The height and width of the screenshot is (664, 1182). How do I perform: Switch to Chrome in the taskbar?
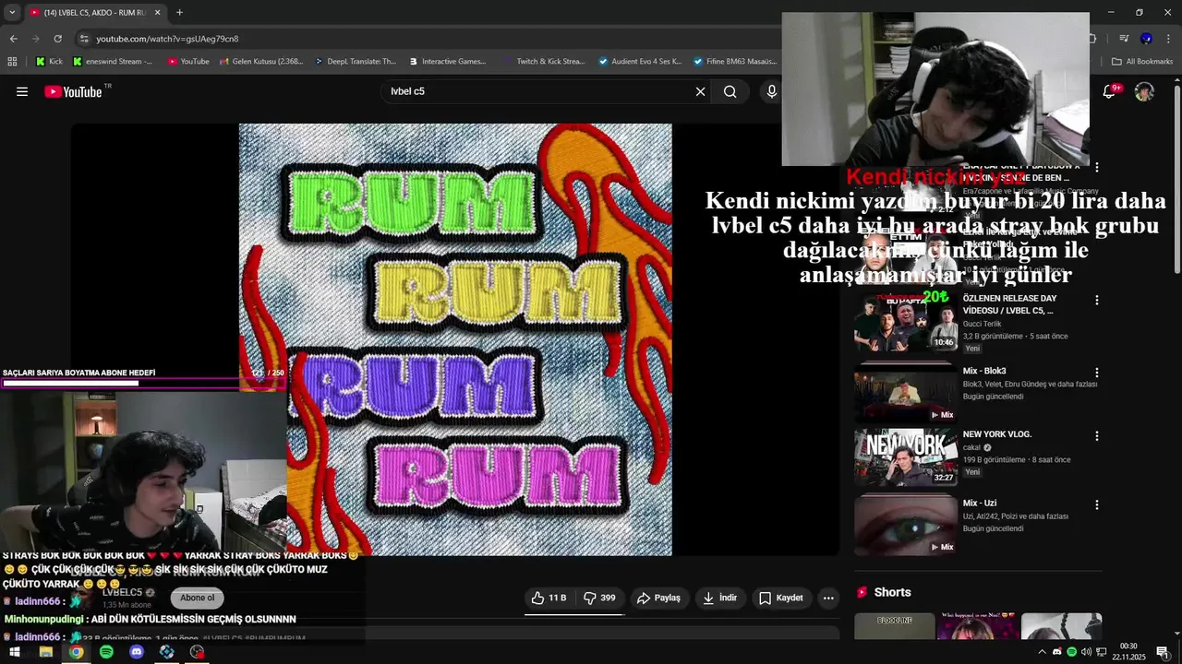pyautogui.click(x=76, y=652)
